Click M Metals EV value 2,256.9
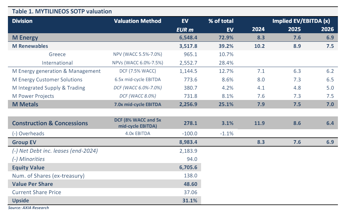 point(188,104)
